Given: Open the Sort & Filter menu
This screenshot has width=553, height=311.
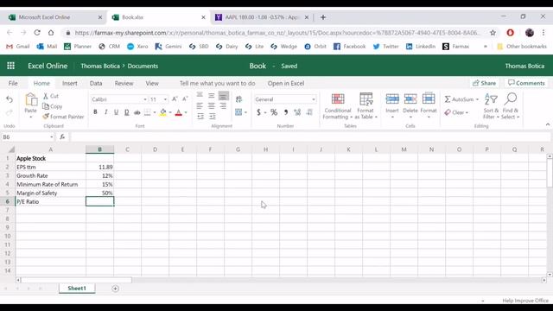Looking at the screenshot, I should click(491, 106).
